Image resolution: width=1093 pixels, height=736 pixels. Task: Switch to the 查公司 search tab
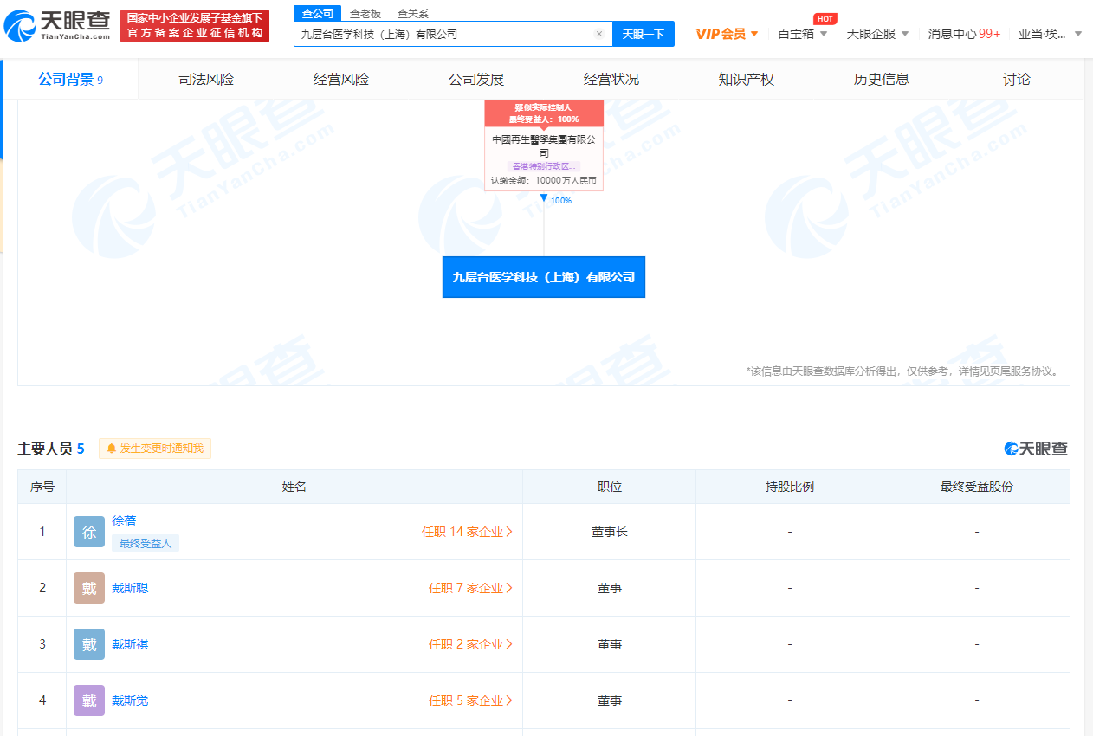pos(317,13)
